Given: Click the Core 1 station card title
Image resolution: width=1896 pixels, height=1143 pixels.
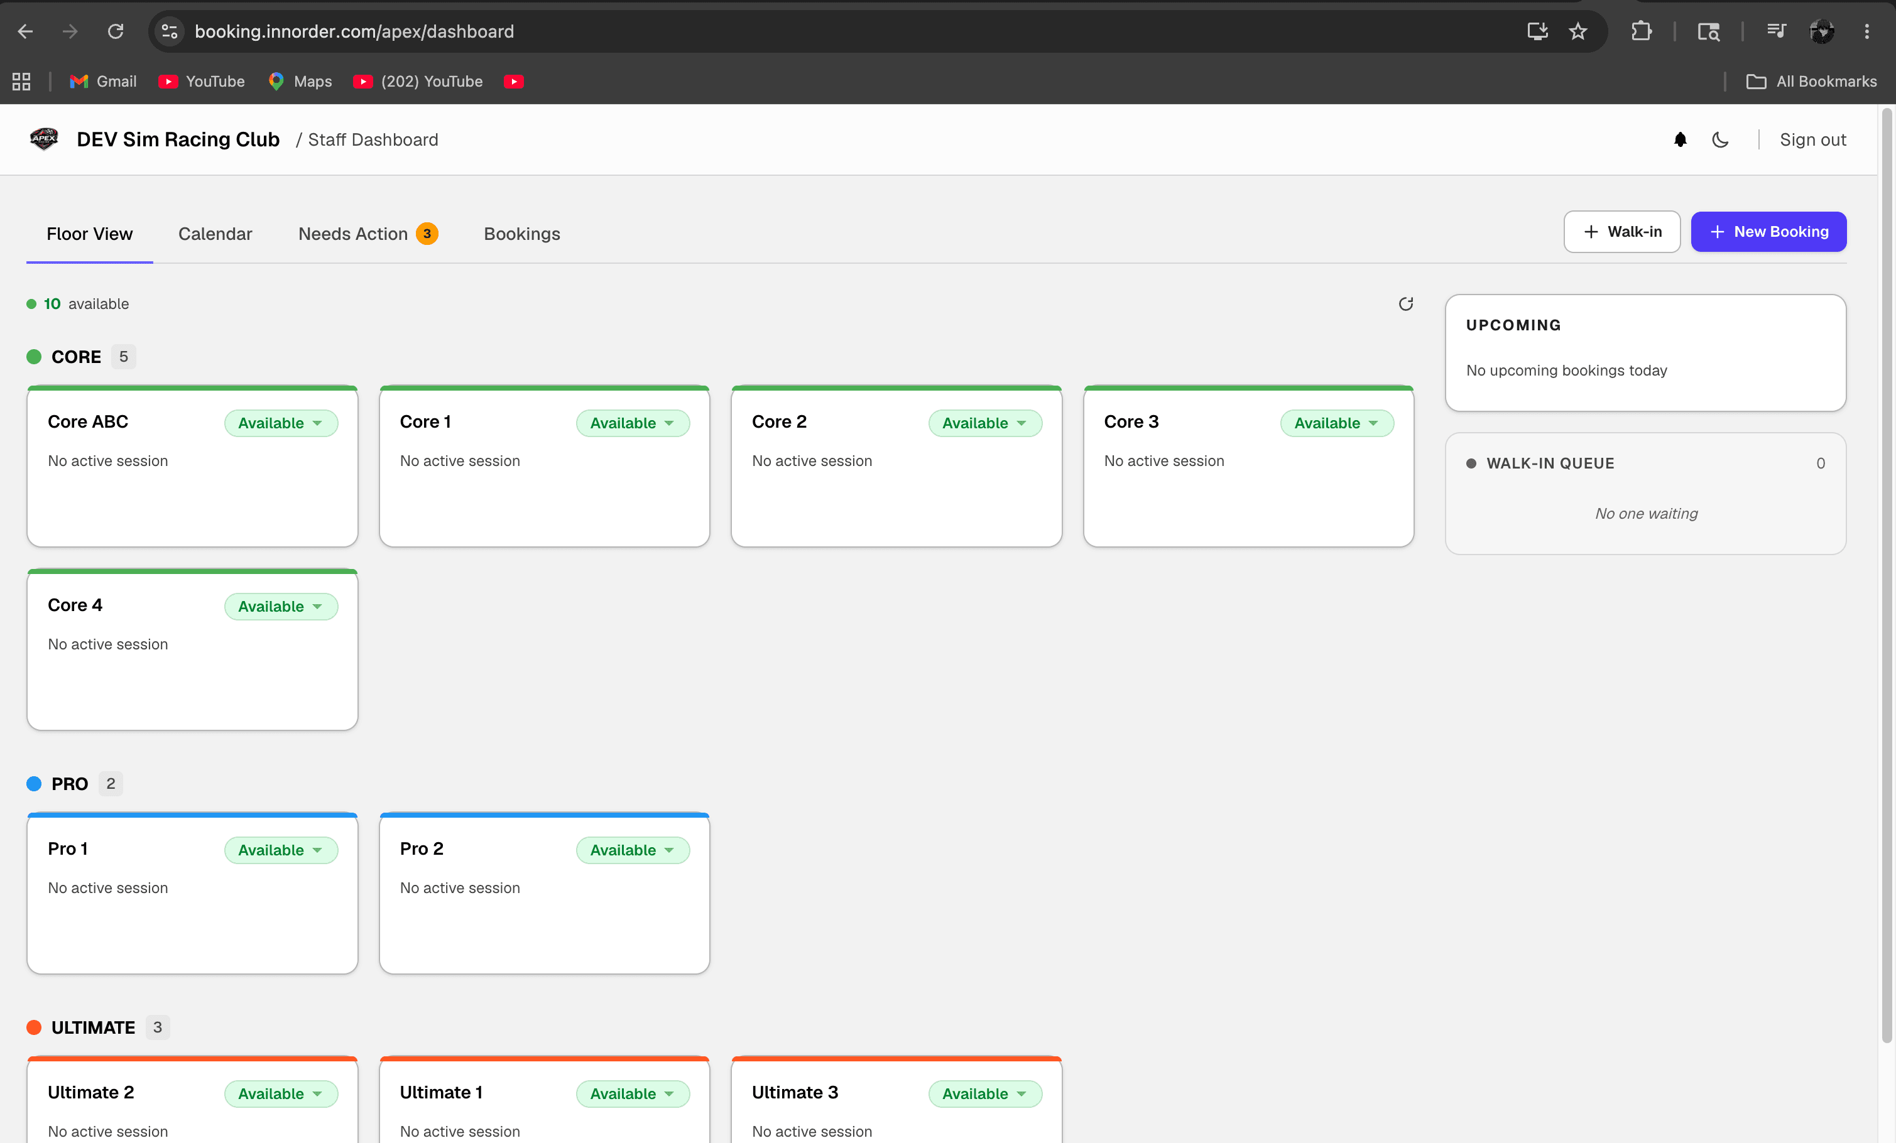Looking at the screenshot, I should coord(425,421).
